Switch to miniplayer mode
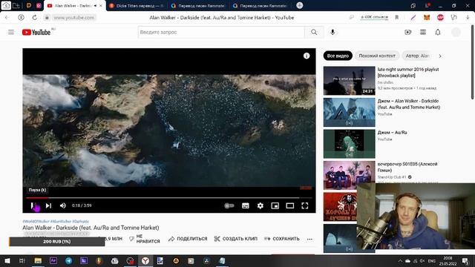Image resolution: width=475 pixels, height=267 pixels. [x=275, y=205]
